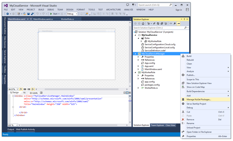The height and width of the screenshot is (141, 233).
Task: Toggle show snap grid in designer
Action: click(25, 89)
